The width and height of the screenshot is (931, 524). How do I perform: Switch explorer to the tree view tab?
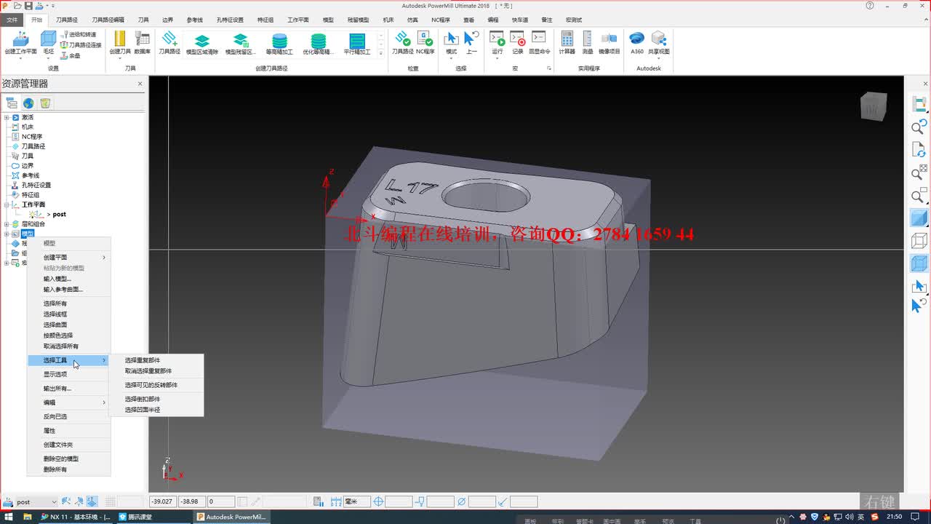(11, 103)
